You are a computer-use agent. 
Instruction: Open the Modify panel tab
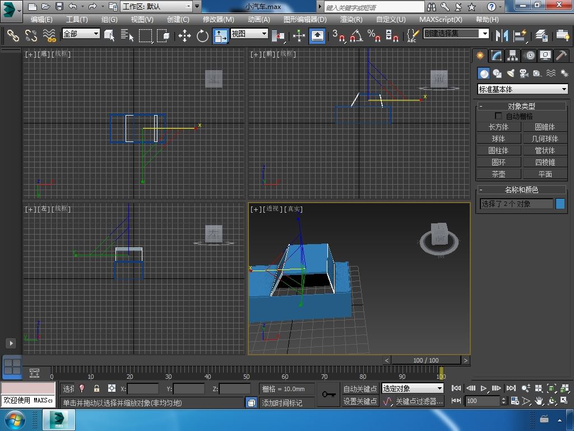point(496,56)
